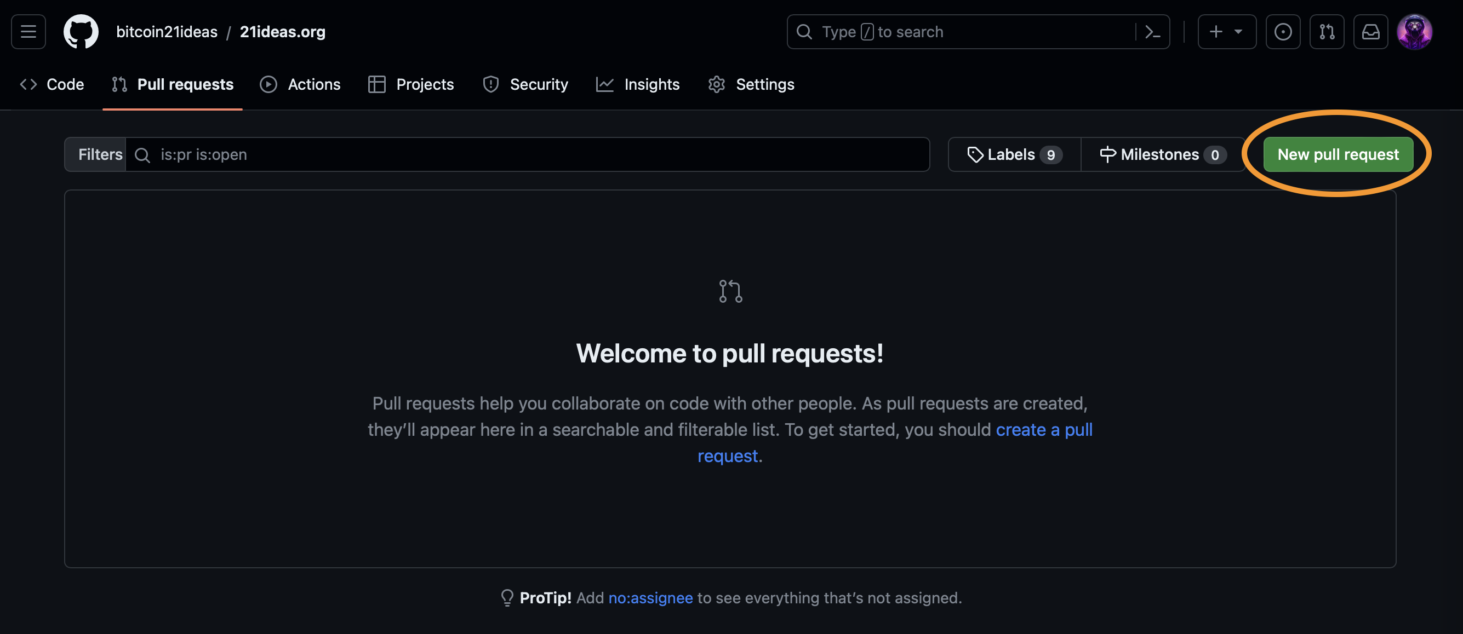Open the hamburger navigation menu

pyautogui.click(x=28, y=32)
